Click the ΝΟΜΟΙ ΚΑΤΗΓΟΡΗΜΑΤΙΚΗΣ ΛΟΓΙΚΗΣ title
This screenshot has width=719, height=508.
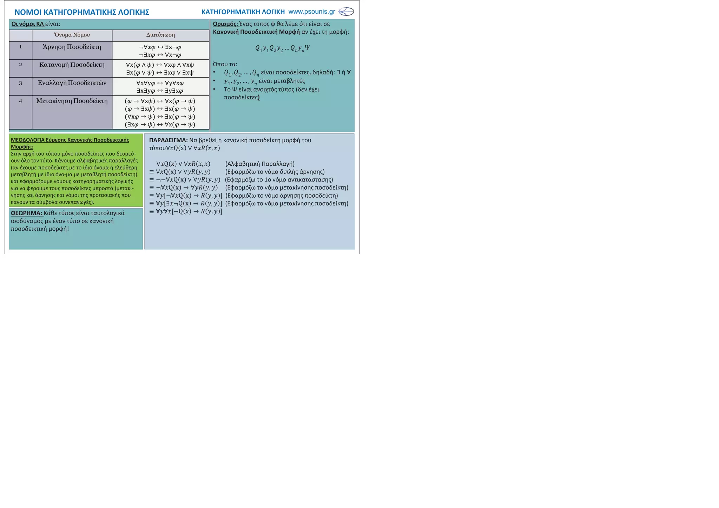[x=82, y=12]
